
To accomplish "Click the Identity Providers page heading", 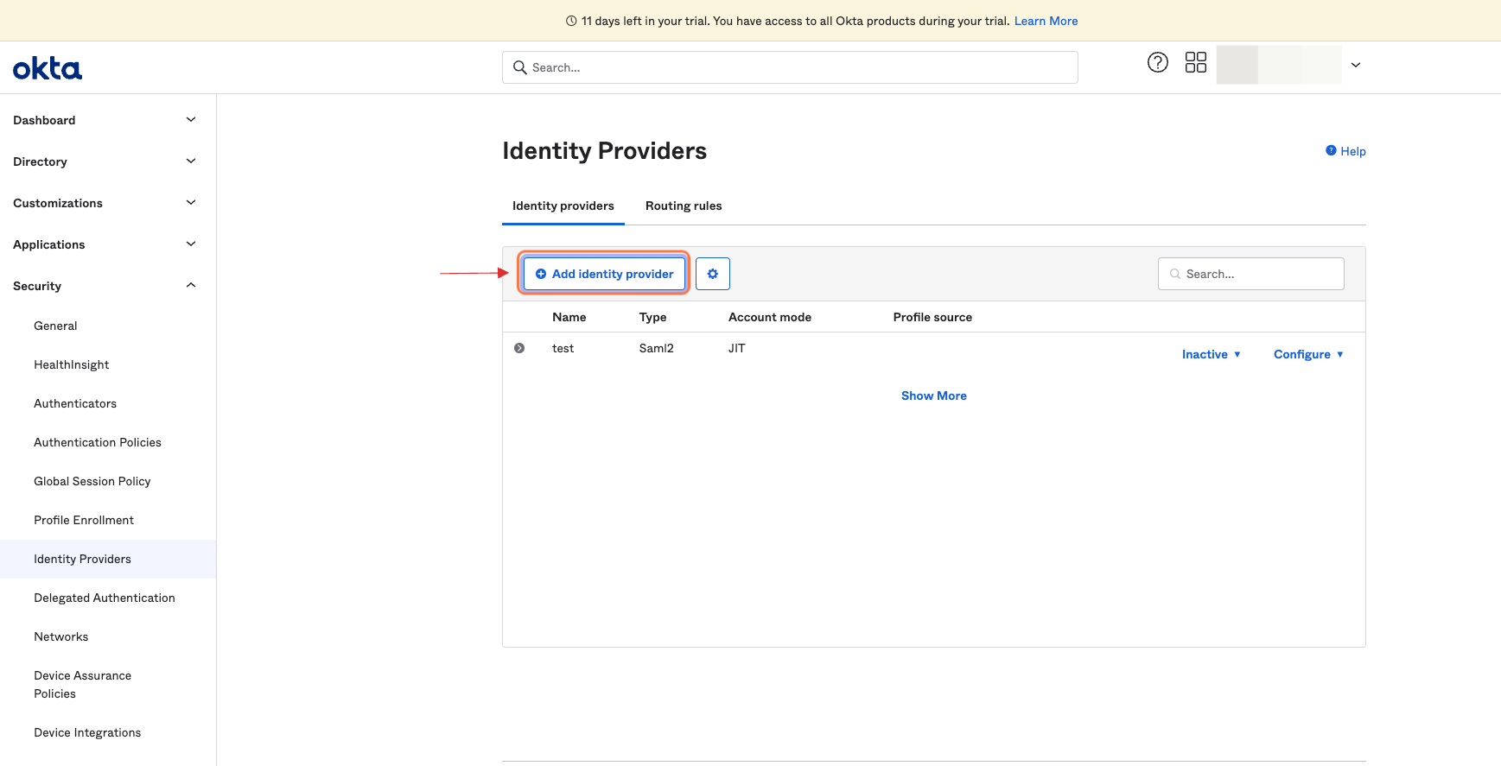I will (x=605, y=151).
